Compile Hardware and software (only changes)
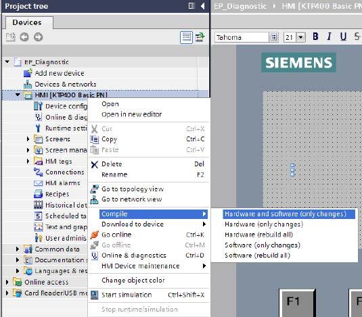 pyautogui.click(x=289, y=214)
